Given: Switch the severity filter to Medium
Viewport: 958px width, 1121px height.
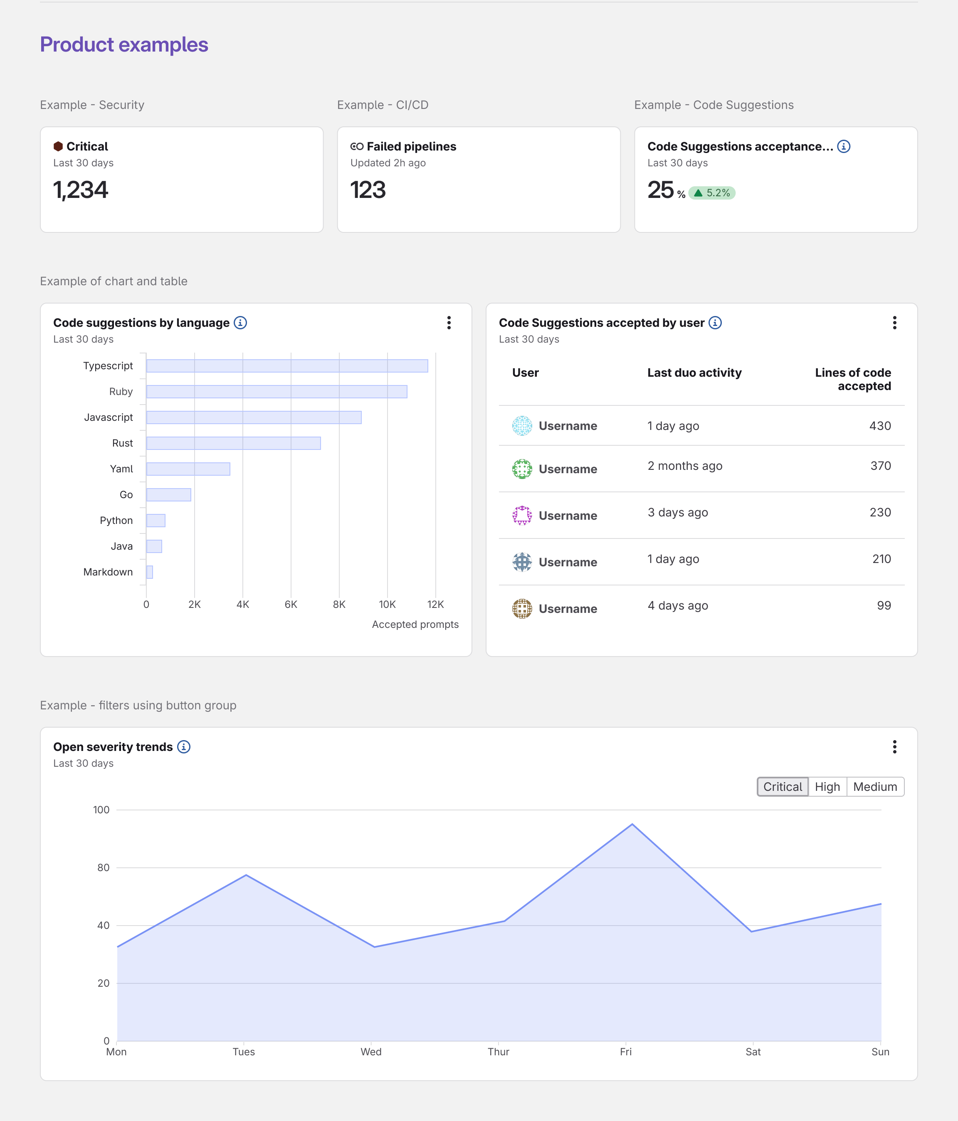Looking at the screenshot, I should tap(875, 787).
